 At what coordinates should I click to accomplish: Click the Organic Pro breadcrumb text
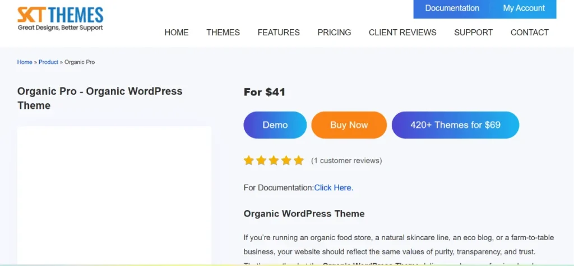(x=80, y=62)
